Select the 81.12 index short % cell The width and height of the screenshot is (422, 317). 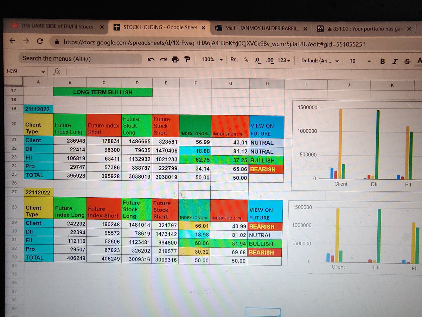coord(231,151)
